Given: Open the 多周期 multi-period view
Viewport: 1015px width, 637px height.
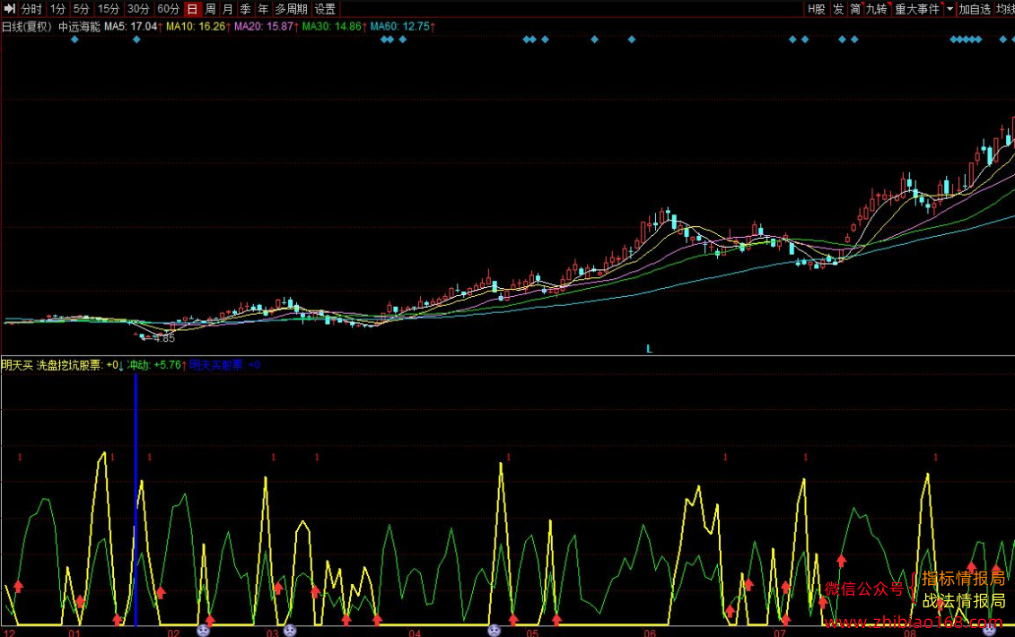Looking at the screenshot, I should coord(292,9).
